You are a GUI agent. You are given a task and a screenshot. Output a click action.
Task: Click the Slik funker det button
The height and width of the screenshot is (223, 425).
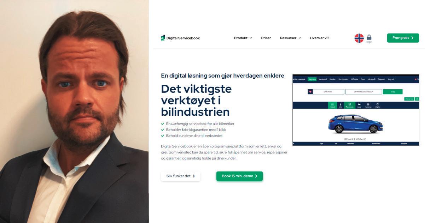click(181, 176)
